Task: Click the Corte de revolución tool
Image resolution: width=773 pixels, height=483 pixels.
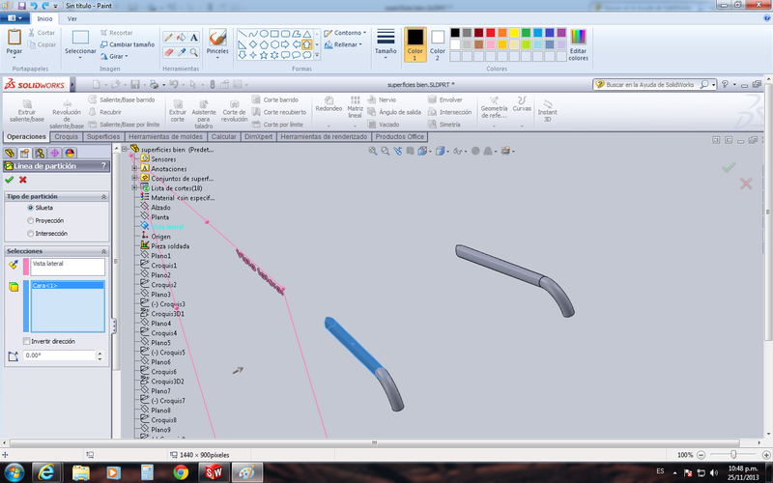Action: [x=234, y=110]
